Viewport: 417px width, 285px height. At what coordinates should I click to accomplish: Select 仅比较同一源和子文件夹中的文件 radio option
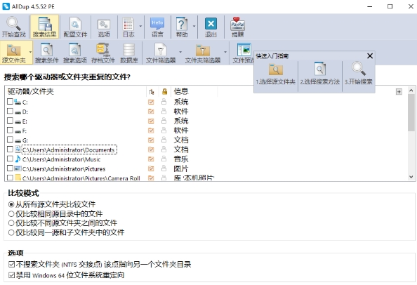11,232
